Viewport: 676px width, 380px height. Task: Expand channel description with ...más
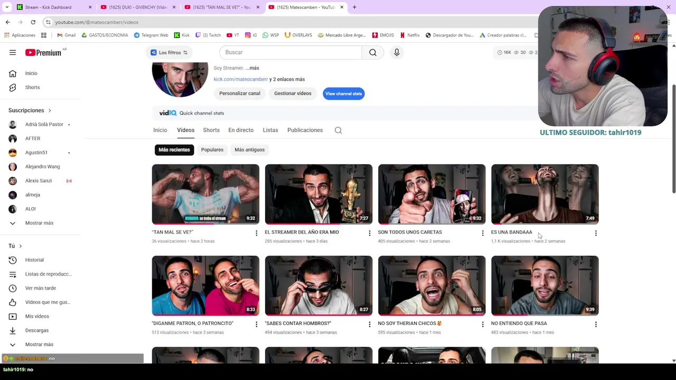(252, 68)
